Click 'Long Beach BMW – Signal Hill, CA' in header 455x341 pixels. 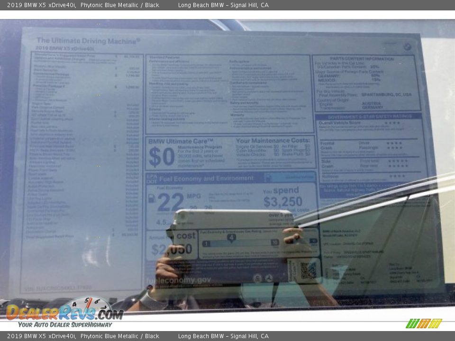click(x=223, y=5)
